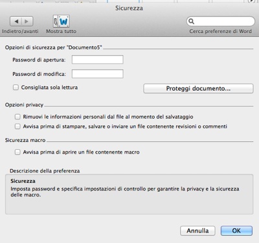Viewport: 259px width, 243px height.
Task: Enable Avvisa prima di aprire macro checkbox
Action: (x=17, y=152)
